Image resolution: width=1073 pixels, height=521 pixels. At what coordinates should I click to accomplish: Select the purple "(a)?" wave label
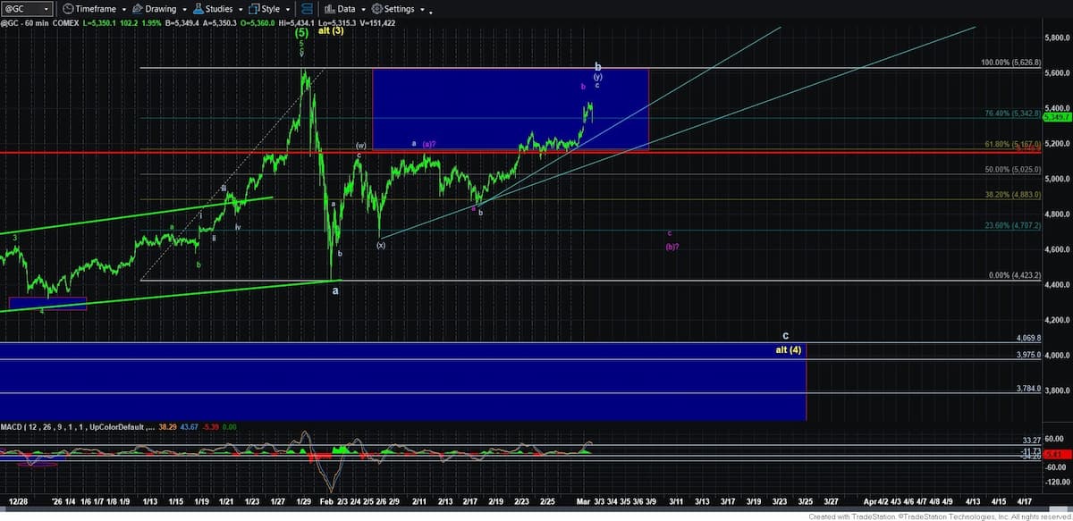429,144
